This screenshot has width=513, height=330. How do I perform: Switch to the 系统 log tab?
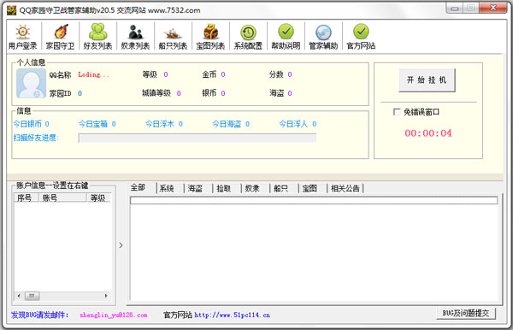(x=167, y=188)
